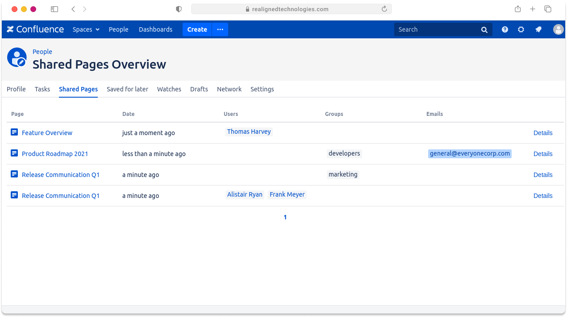Image resolution: width=567 pixels, height=317 pixels.
Task: Switch to the Saved for later tab
Action: pos(127,89)
